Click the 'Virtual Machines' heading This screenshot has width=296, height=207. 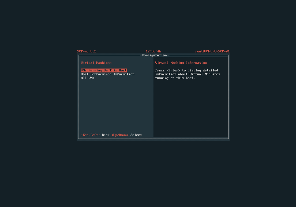click(x=96, y=63)
